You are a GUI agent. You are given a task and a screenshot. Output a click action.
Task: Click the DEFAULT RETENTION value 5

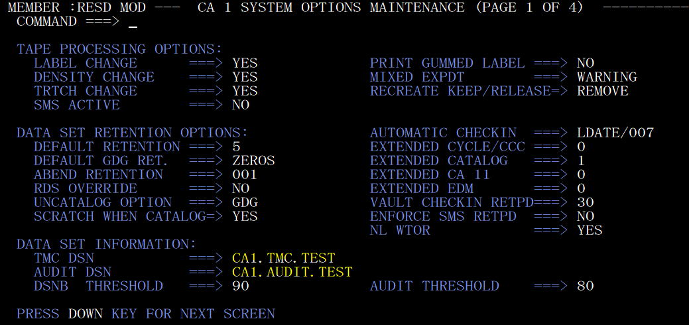coord(236,147)
